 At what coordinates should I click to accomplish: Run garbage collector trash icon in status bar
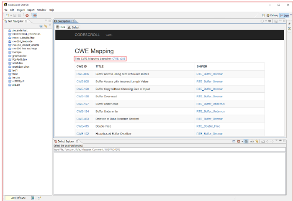[x=33, y=198]
